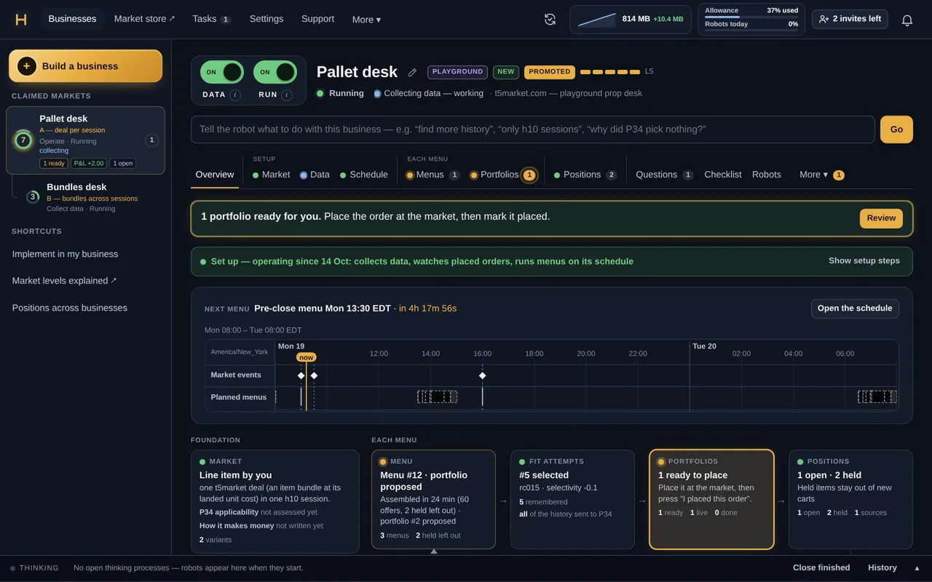
Task: Open the Positions tab
Action: point(585,175)
